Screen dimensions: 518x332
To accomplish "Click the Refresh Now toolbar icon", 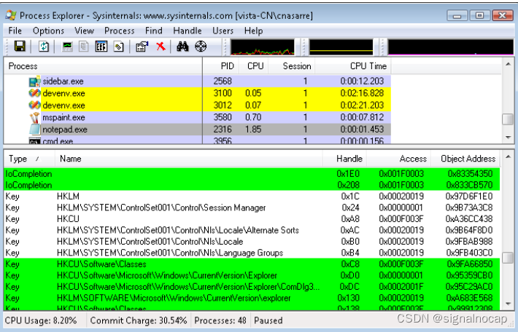I will 44,47.
